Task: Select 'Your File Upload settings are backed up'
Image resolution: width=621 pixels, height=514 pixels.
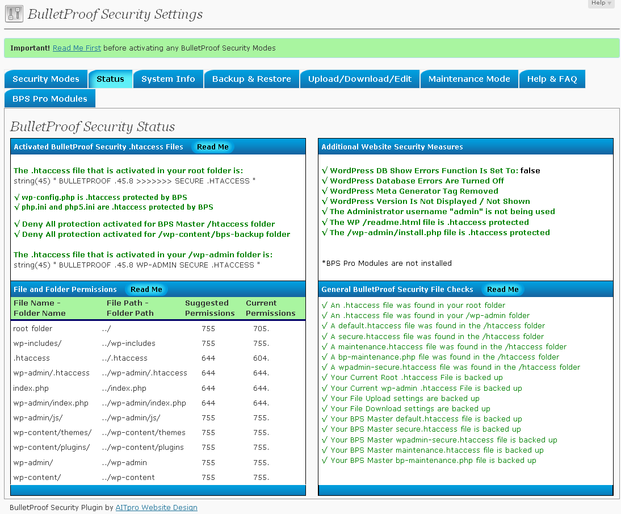Action: point(400,398)
